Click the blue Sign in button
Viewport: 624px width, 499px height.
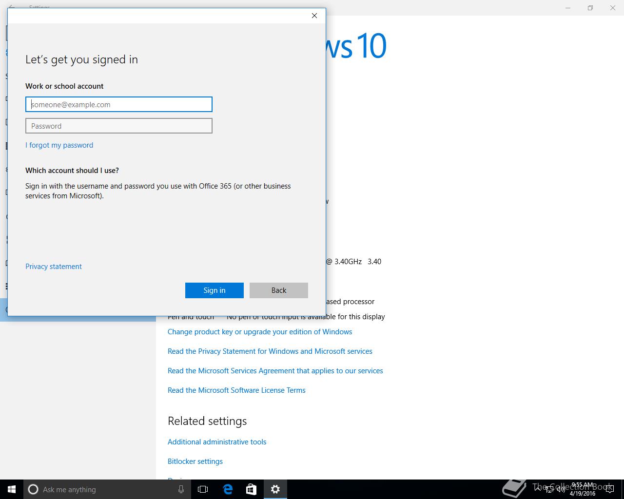coord(214,290)
